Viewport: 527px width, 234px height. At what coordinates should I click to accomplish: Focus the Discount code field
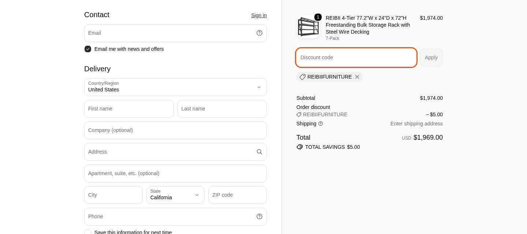[x=356, y=57]
